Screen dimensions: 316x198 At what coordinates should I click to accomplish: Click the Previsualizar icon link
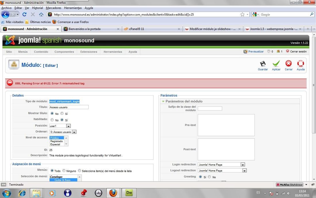(x=245, y=52)
